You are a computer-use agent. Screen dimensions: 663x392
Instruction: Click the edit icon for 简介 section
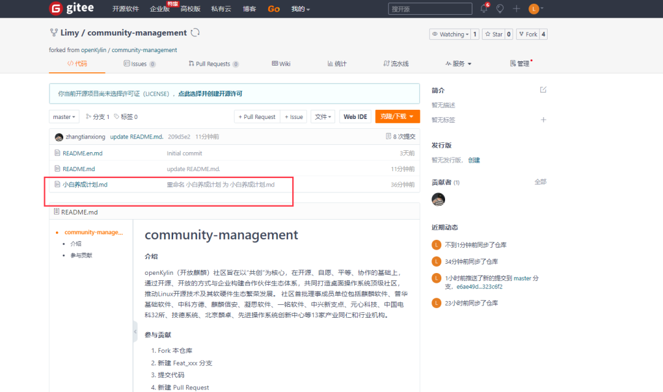pyautogui.click(x=543, y=90)
